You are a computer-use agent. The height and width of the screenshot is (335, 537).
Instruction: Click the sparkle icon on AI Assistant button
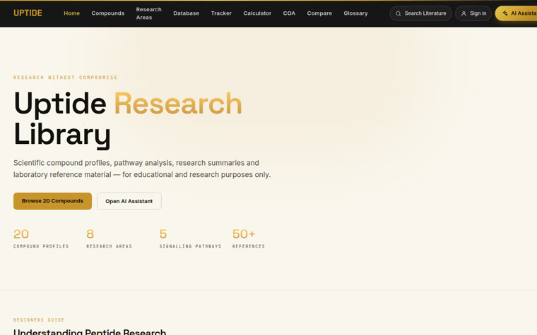(x=504, y=13)
